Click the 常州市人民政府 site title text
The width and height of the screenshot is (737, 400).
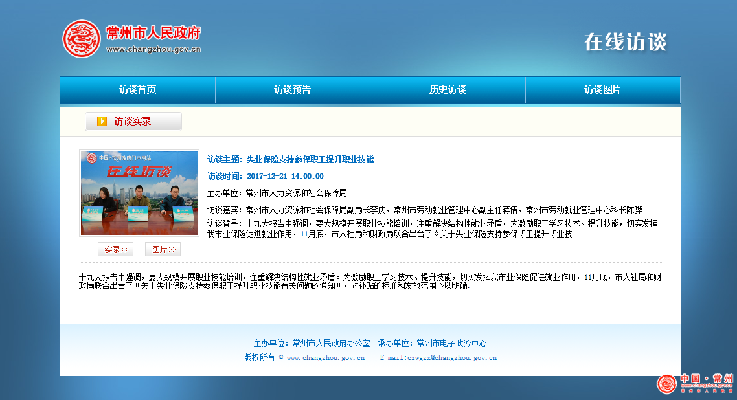pos(153,32)
